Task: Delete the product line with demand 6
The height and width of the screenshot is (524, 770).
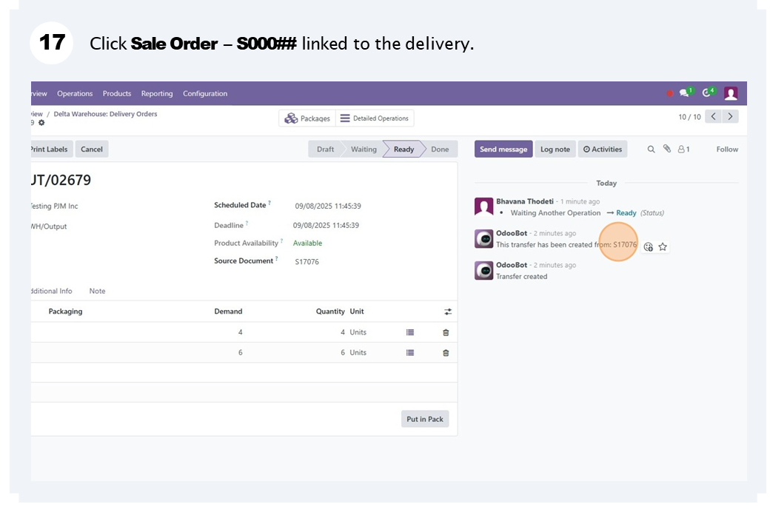Action: [446, 353]
